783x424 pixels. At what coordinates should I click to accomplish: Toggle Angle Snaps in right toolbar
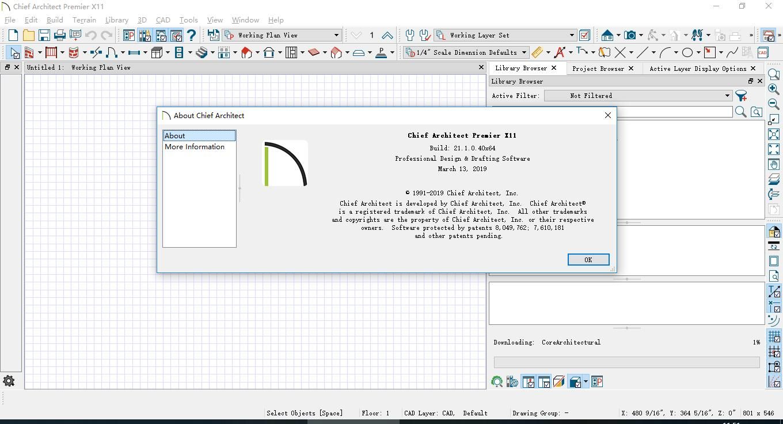tap(774, 381)
